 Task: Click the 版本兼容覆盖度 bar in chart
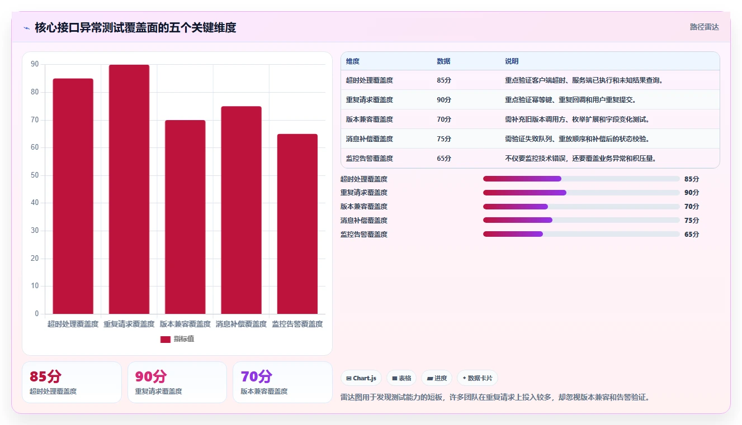(185, 217)
